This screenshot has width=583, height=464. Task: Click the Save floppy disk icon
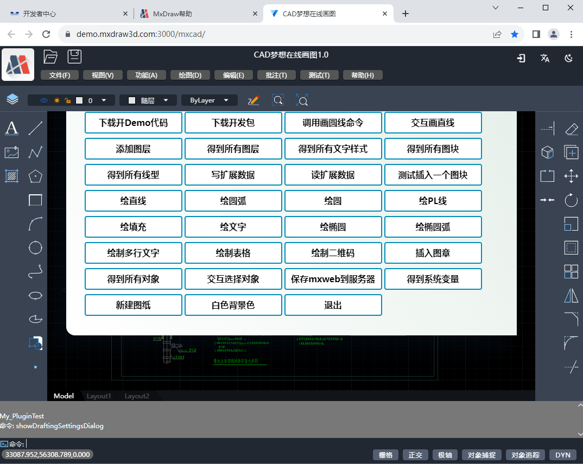(74, 56)
